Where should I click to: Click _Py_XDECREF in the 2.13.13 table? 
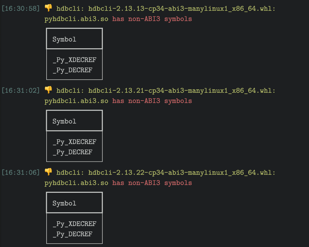pyautogui.click(x=74, y=60)
